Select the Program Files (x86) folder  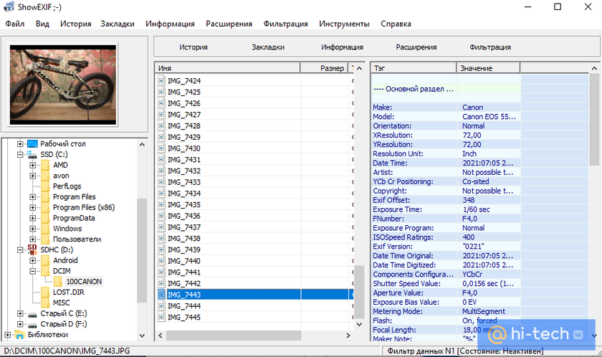pos(84,207)
